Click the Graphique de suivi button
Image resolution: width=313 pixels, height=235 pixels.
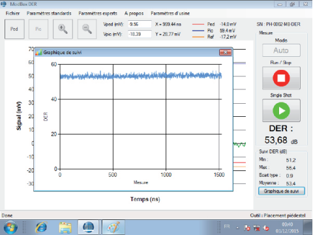tap(282, 191)
